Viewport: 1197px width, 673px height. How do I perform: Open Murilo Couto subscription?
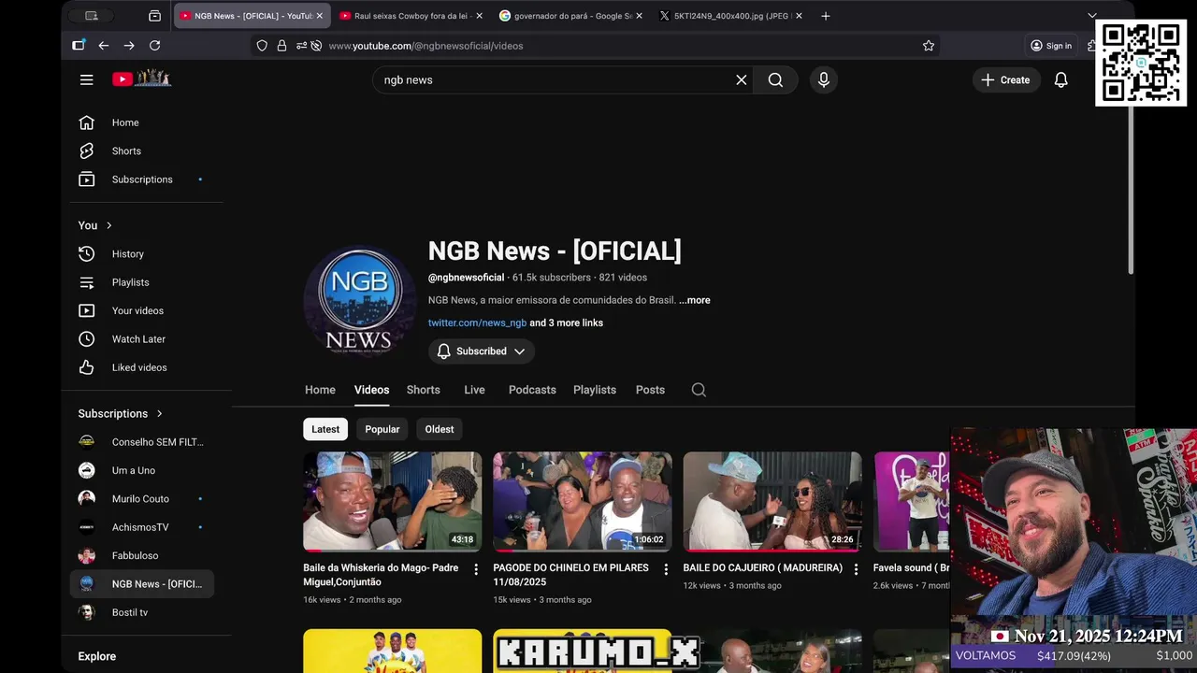142,499
